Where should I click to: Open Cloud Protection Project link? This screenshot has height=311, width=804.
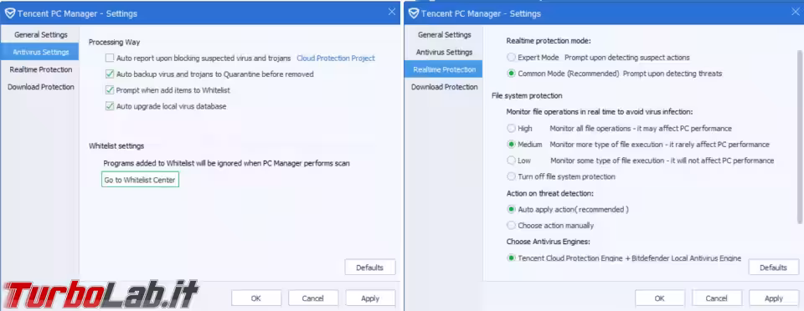336,59
